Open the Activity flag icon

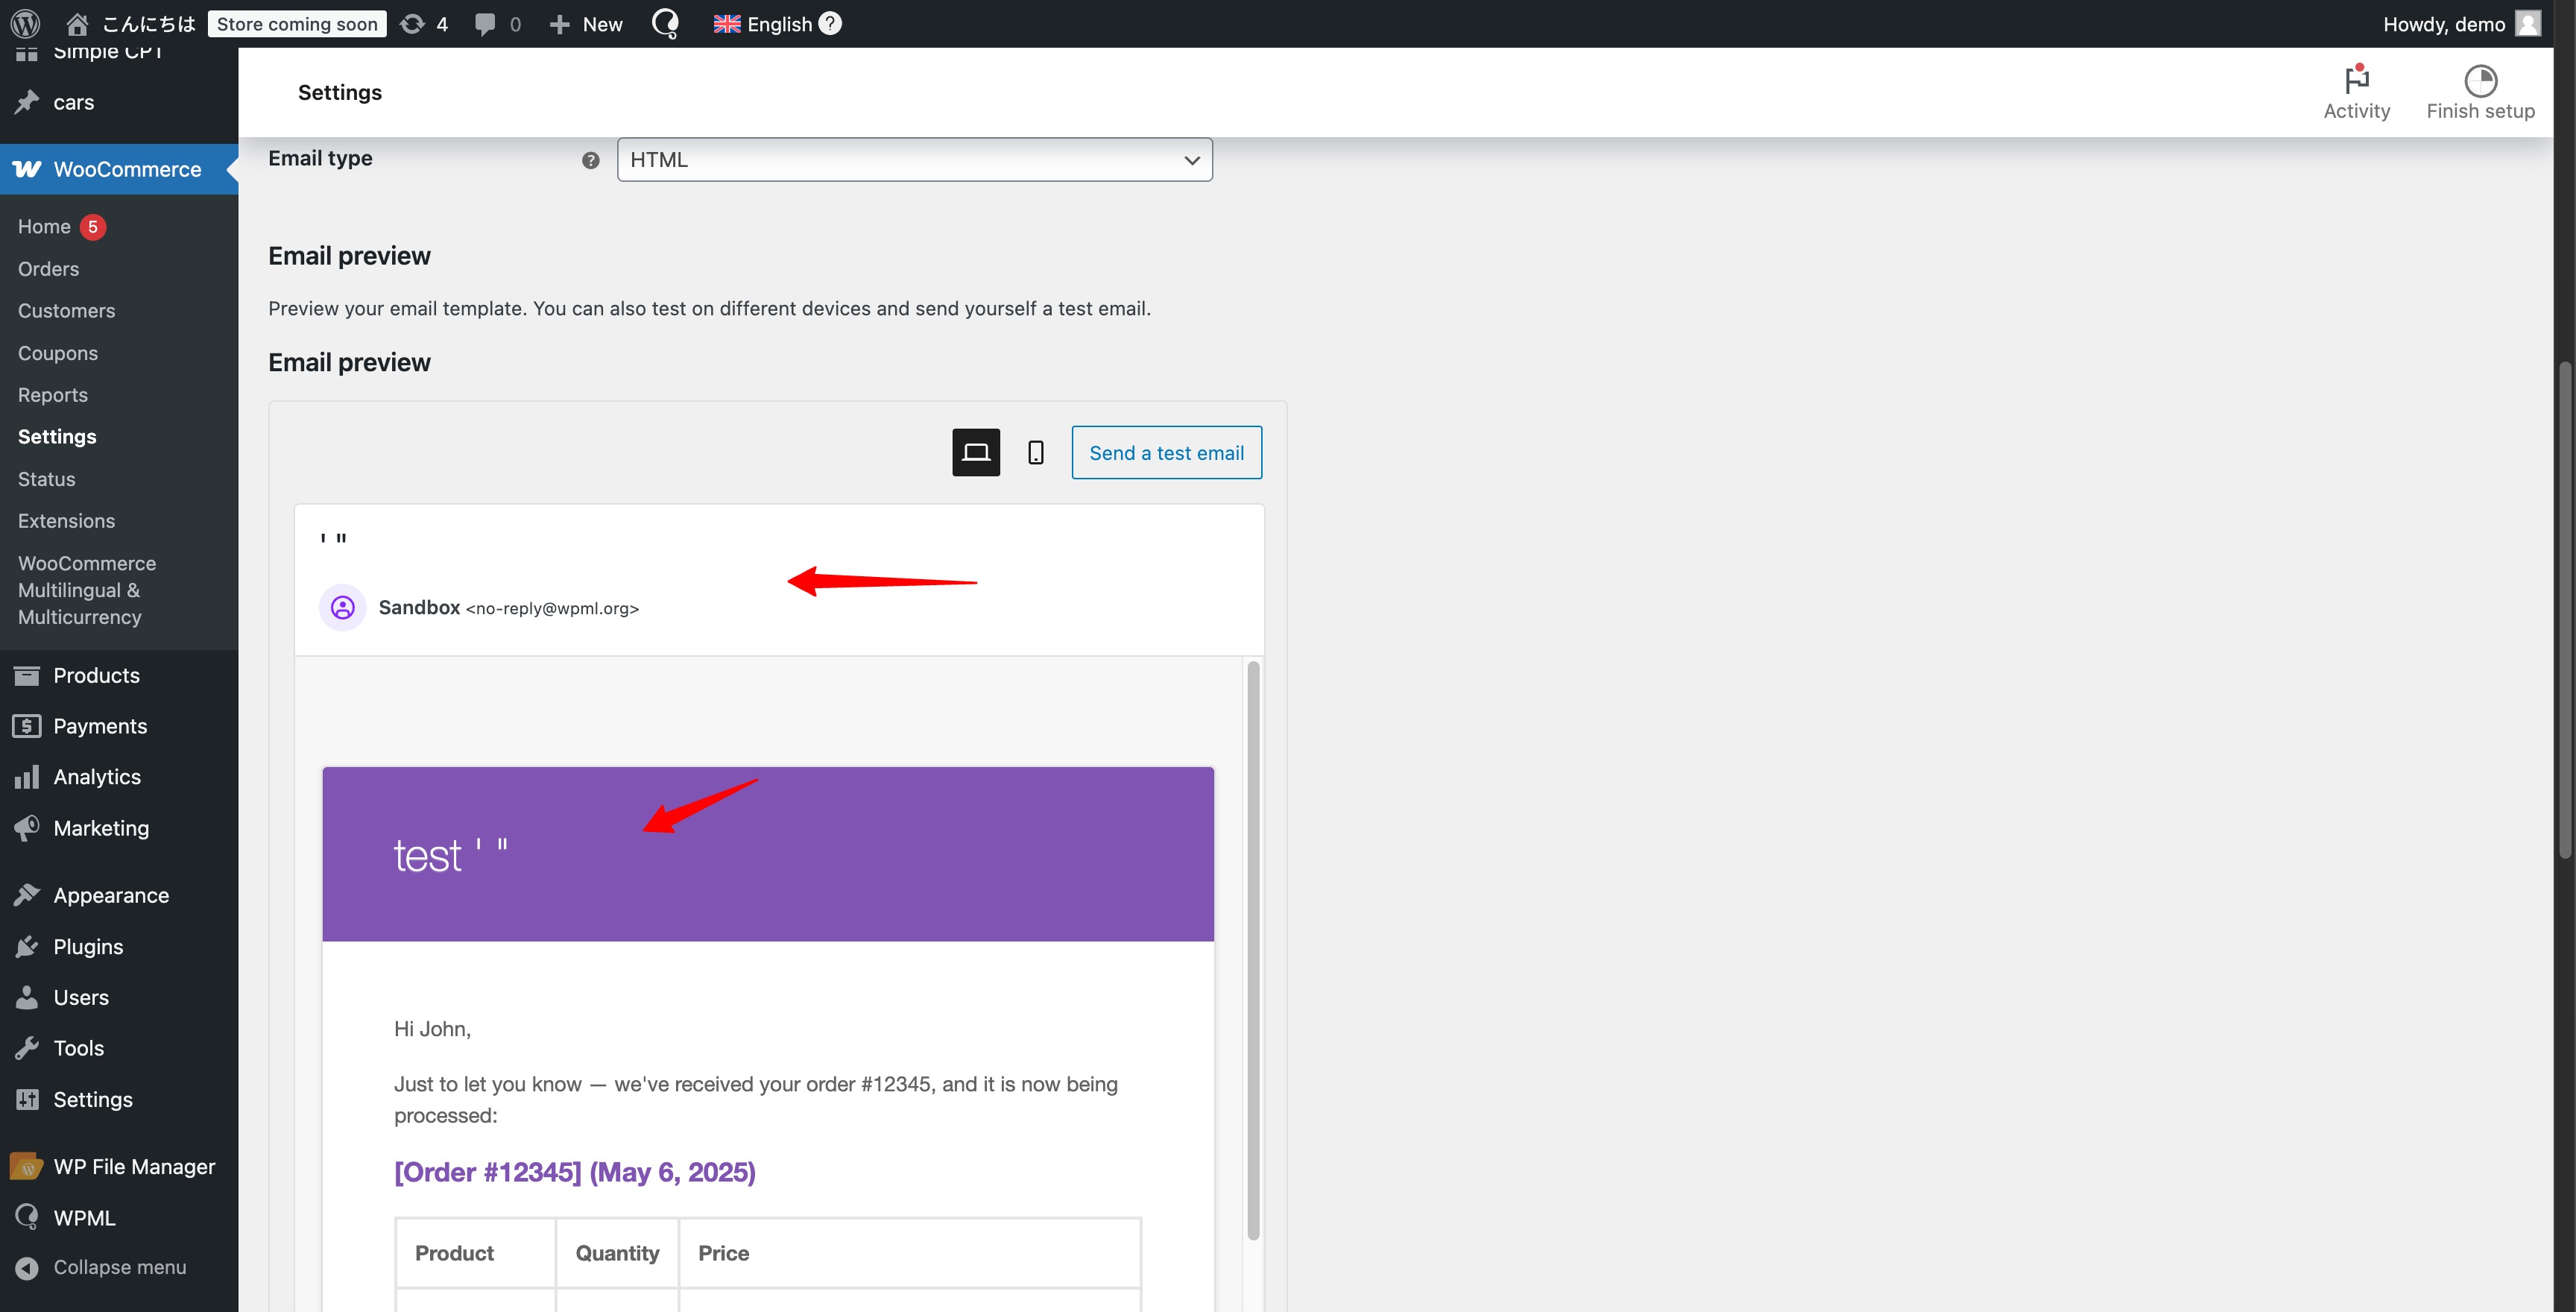pyautogui.click(x=2357, y=79)
